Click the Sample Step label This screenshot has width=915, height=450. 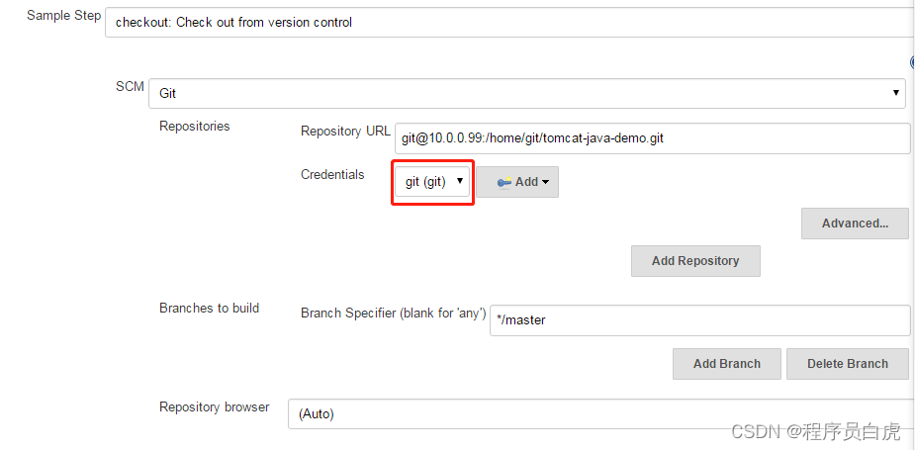point(63,16)
